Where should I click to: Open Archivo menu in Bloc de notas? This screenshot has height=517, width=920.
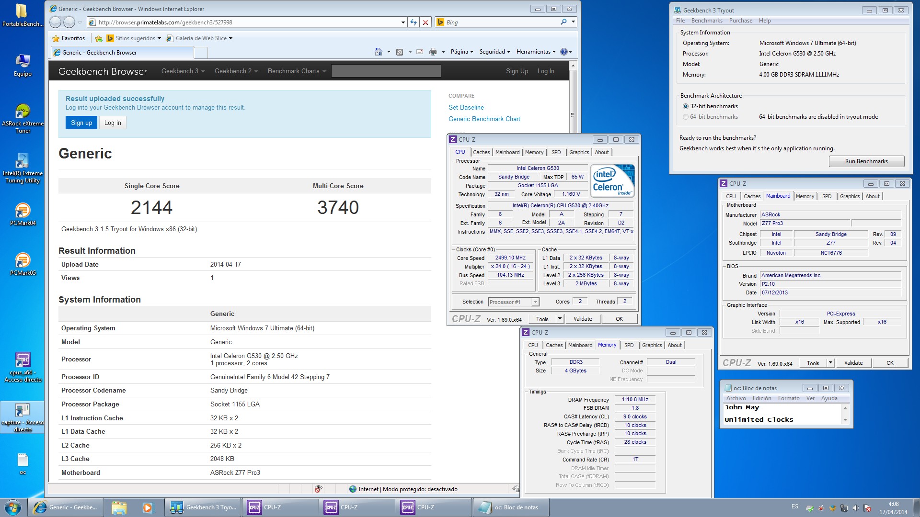[x=736, y=398]
